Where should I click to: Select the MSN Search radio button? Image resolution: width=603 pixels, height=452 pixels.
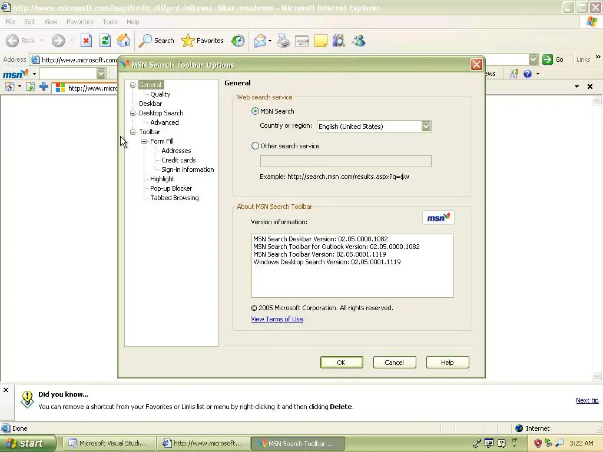(x=255, y=111)
